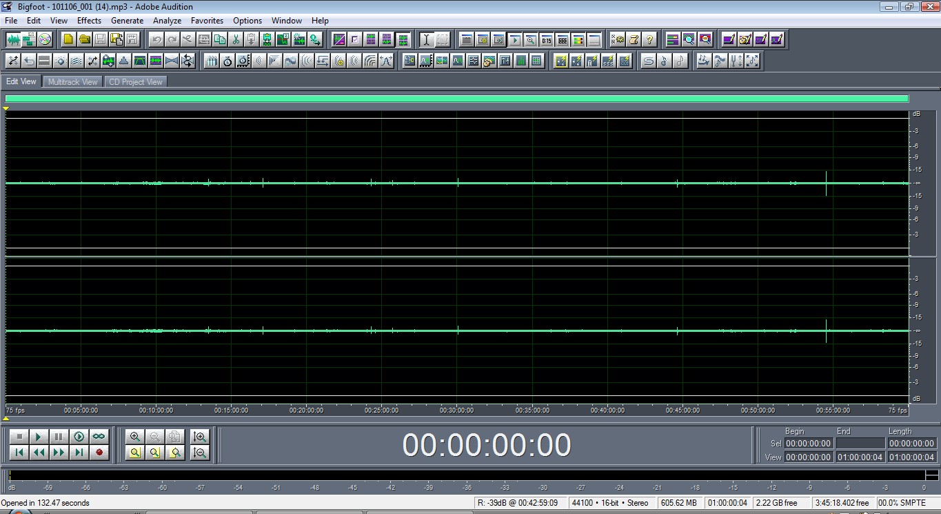
Task: Expand the Analyze menu
Action: pos(167,21)
